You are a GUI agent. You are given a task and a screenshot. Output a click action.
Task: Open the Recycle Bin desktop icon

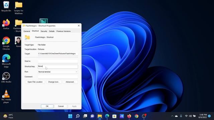[x=6, y=7]
